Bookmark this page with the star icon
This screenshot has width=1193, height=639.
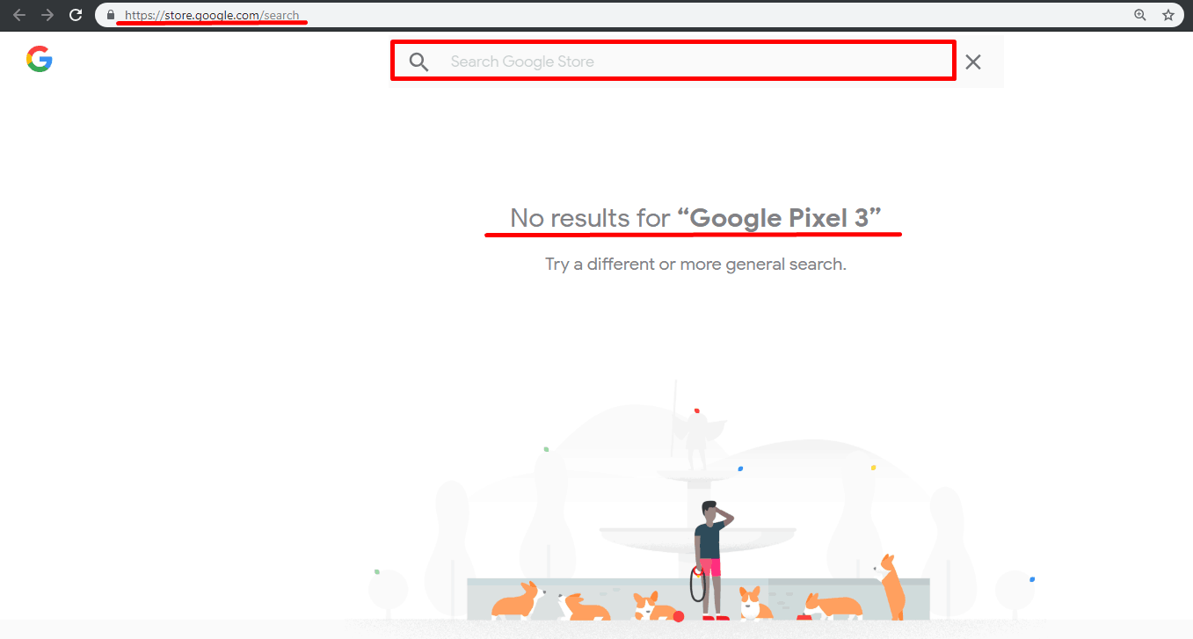(x=1168, y=15)
